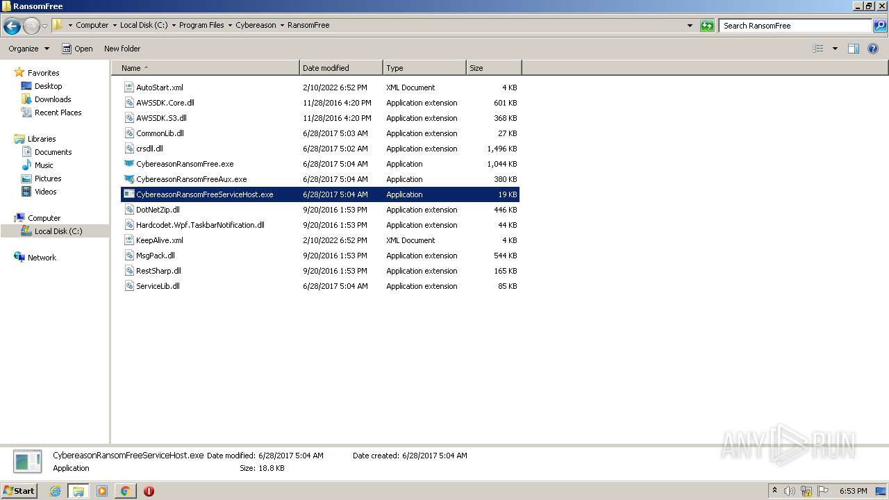
Task: Open the address bar history dropdown
Action: click(x=690, y=26)
